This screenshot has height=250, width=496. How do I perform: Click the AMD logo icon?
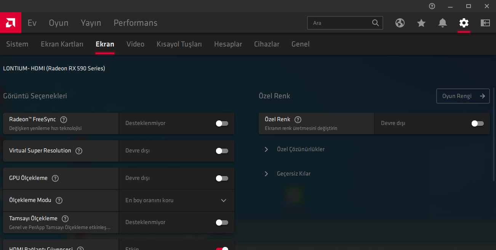11,23
